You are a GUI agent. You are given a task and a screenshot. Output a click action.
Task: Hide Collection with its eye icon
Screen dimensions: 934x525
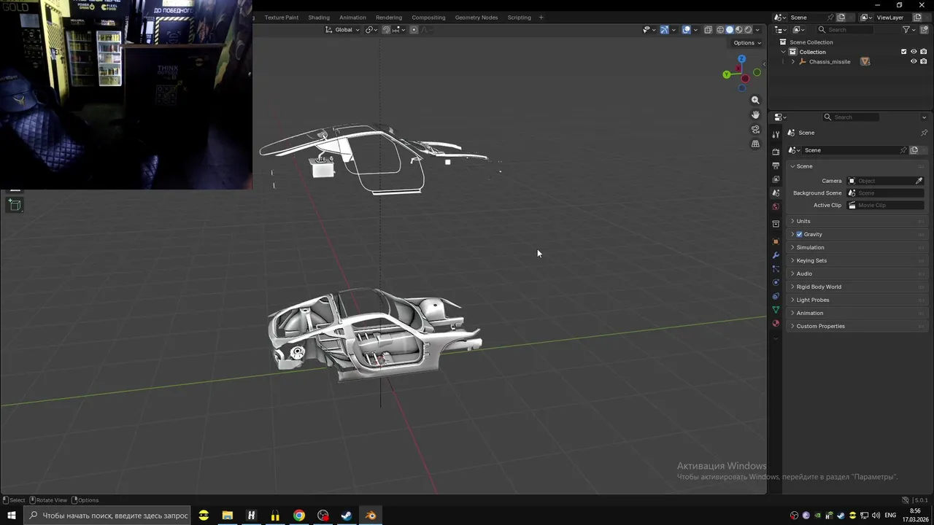(x=914, y=52)
